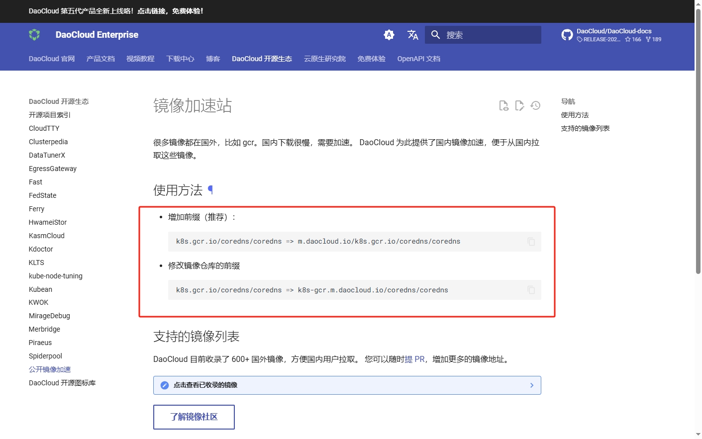Jump to 支持的镜像列表 in the 导航 list
This screenshot has width=702, height=439.
585,128
